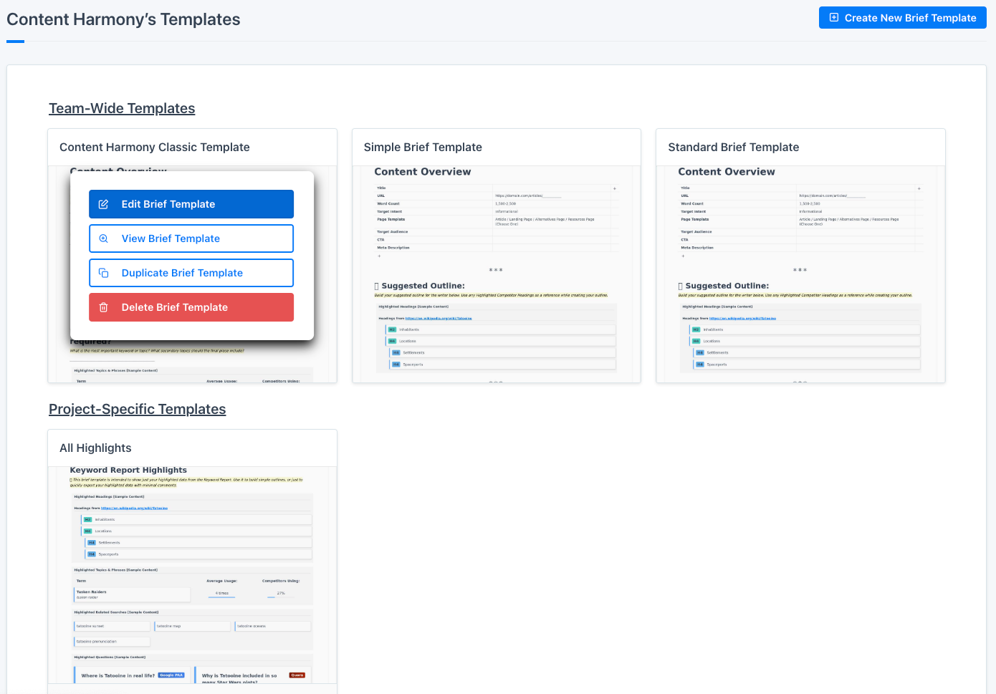Click the Simple Brief Template title

[423, 148]
